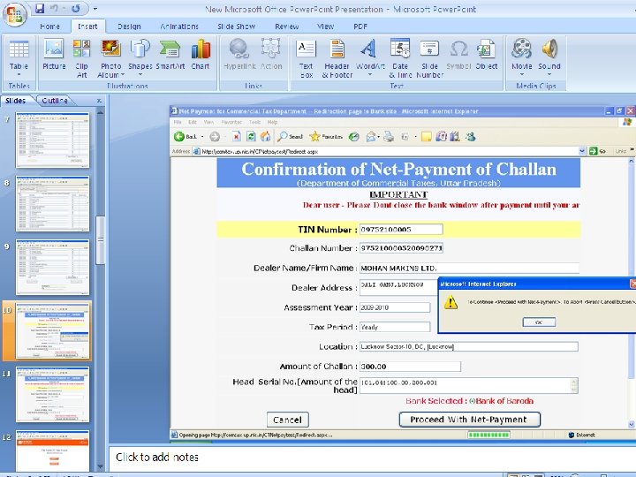Click the Undo arrow in quick access toolbar
The width and height of the screenshot is (636, 477).
(x=55, y=8)
